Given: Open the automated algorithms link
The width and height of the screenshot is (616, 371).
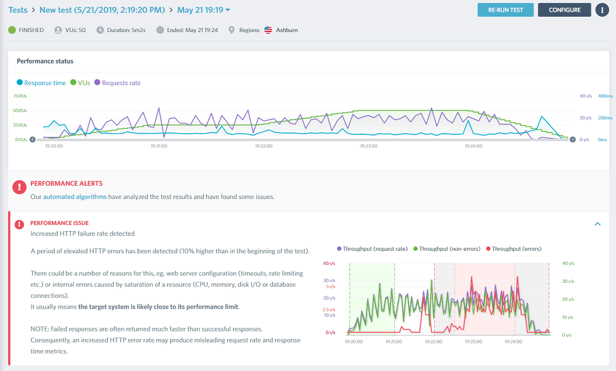Looking at the screenshot, I should pos(75,197).
